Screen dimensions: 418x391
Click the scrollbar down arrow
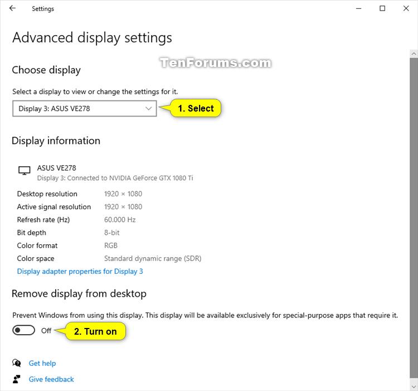coord(414,386)
